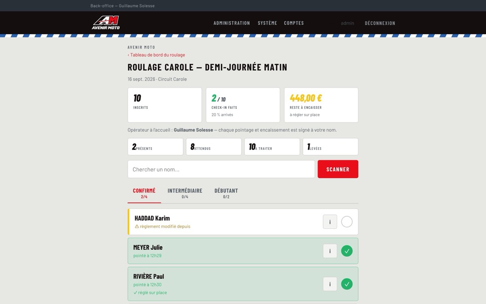Click the Check-in faits stat card

tap(243, 105)
